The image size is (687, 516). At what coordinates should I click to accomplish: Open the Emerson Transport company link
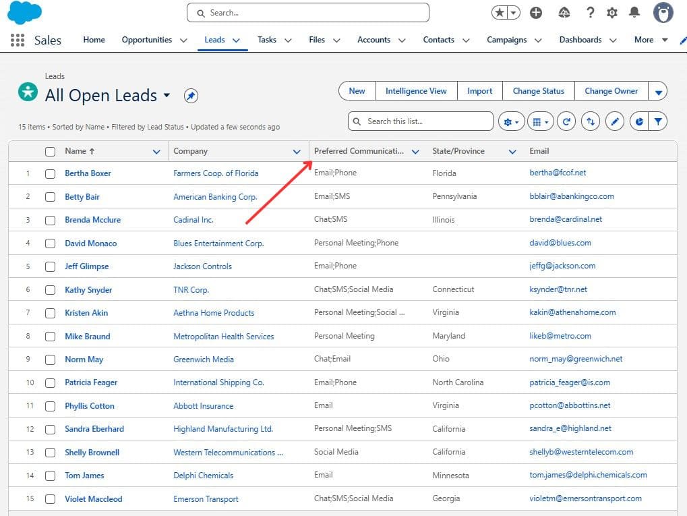pos(205,498)
